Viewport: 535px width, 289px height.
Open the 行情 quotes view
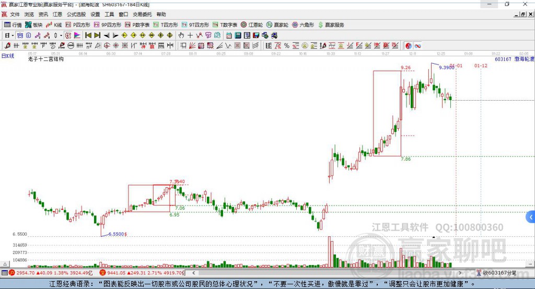click(13, 25)
